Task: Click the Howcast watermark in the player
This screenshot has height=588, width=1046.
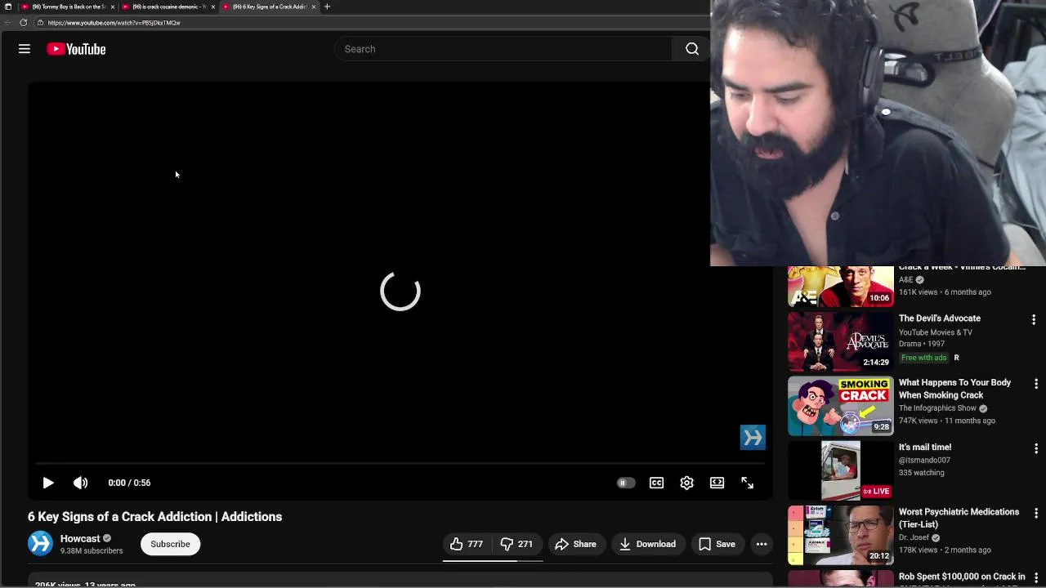Action: coord(753,437)
